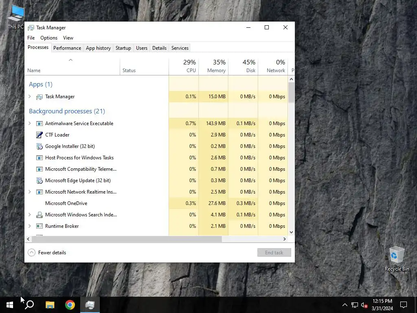Sort processes by Network column
417x313 pixels.
point(273,66)
